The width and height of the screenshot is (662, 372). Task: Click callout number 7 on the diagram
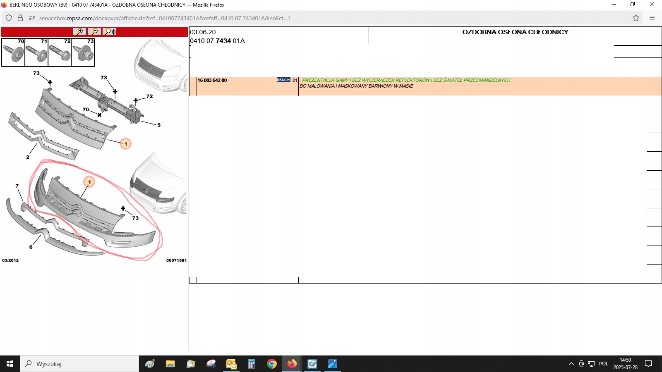[x=17, y=186]
